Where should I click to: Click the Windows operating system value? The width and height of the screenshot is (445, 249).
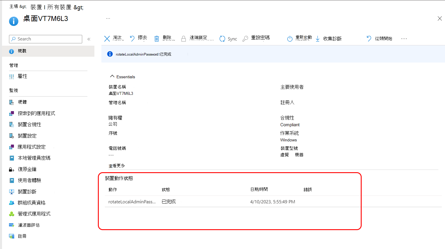point(288,140)
